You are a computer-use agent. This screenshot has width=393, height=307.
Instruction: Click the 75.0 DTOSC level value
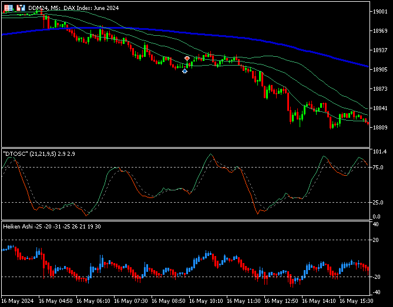pos(378,168)
